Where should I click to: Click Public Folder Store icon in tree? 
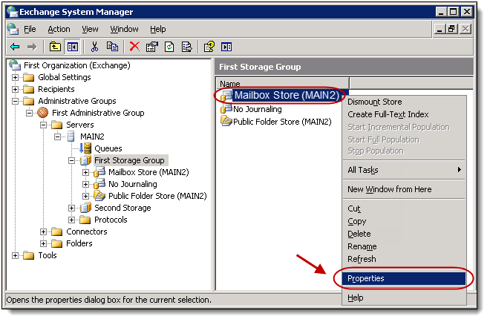(99, 196)
